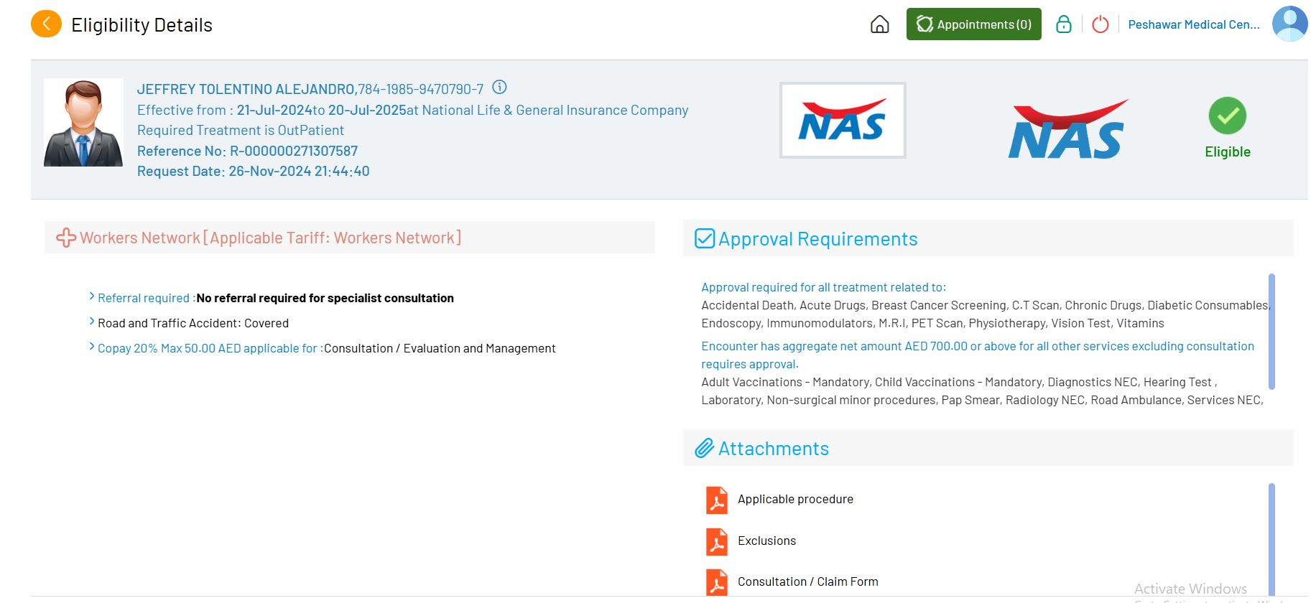Click the green lock icon
The image size is (1316, 603).
coord(1063,24)
